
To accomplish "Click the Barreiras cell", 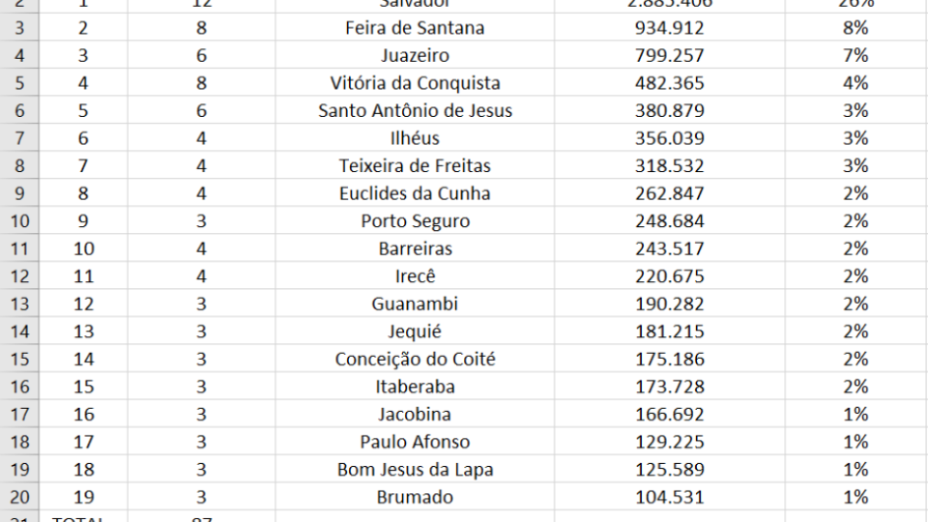I will (415, 248).
